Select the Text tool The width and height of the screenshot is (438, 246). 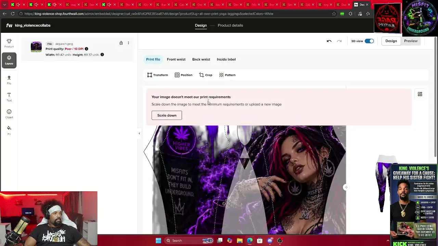point(9,97)
